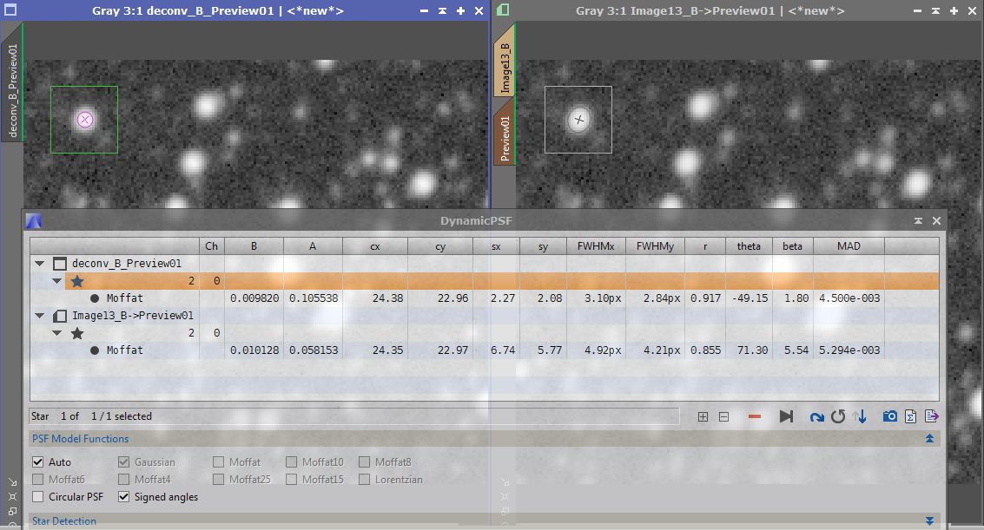The width and height of the screenshot is (984, 530).
Task: Enable the Circular PSF checkbox
Action: click(x=38, y=497)
